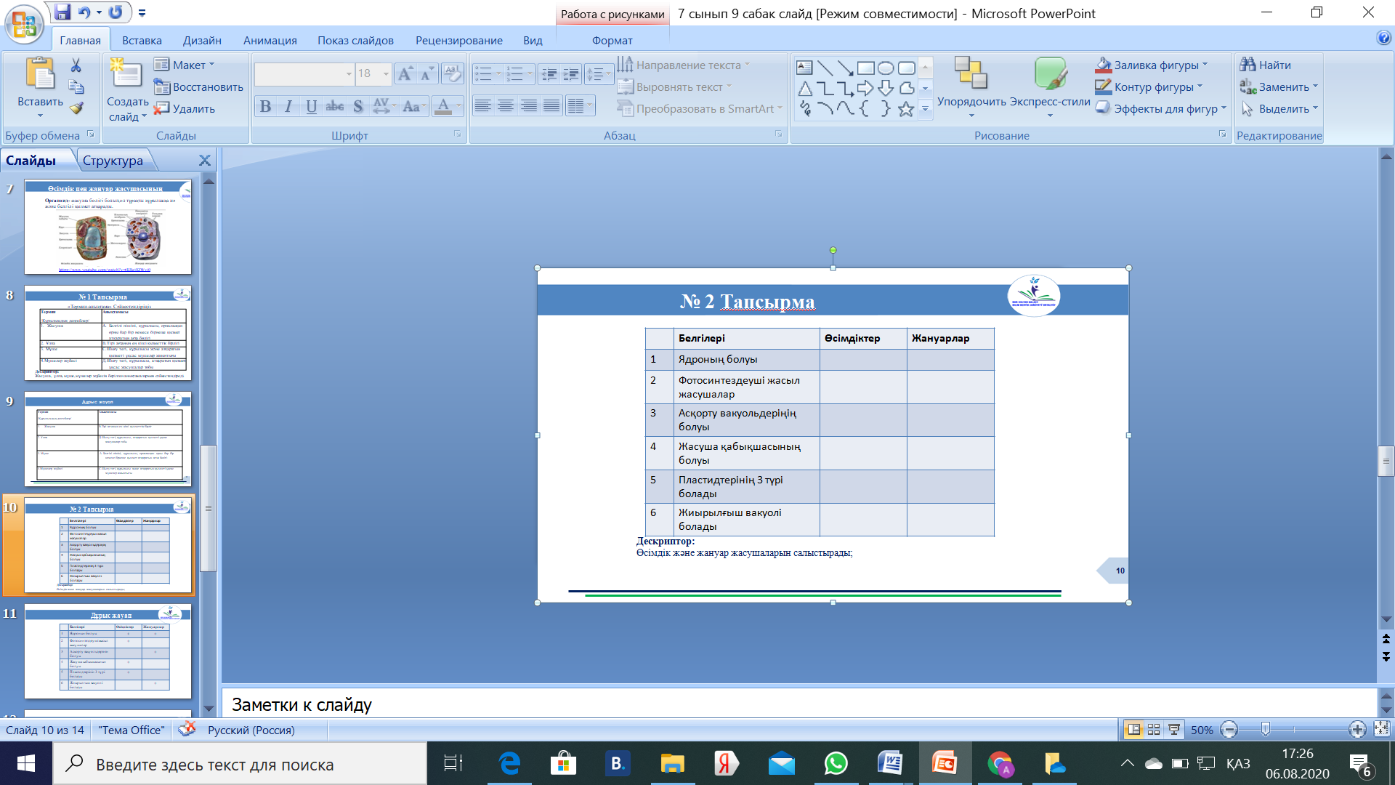This screenshot has height=785, width=1395.
Task: Select slide 8 thumbnail
Action: [108, 333]
